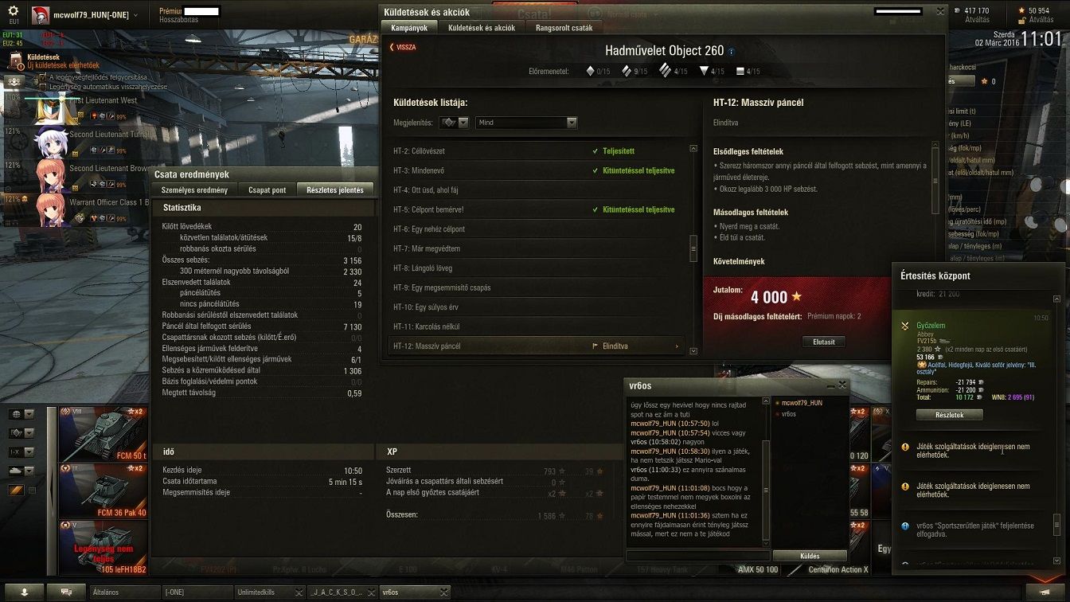Open the [-ONE] clan chat tab
1070x602 pixels.
(x=197, y=592)
